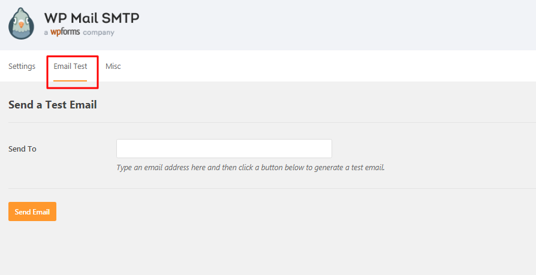
Task: Click the empty header banner area
Action: pyautogui.click(x=336, y=25)
